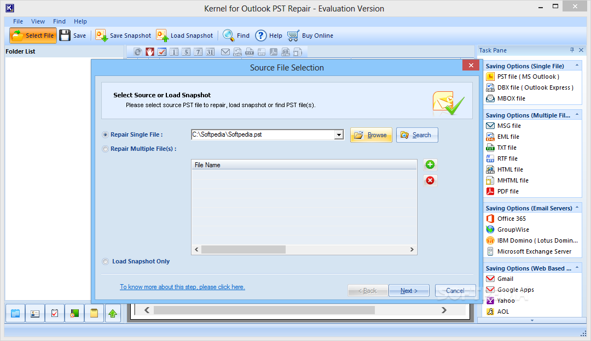Screen dimensions: 591x341
Task: Click the 5-day calendar view icon
Action: [186, 52]
